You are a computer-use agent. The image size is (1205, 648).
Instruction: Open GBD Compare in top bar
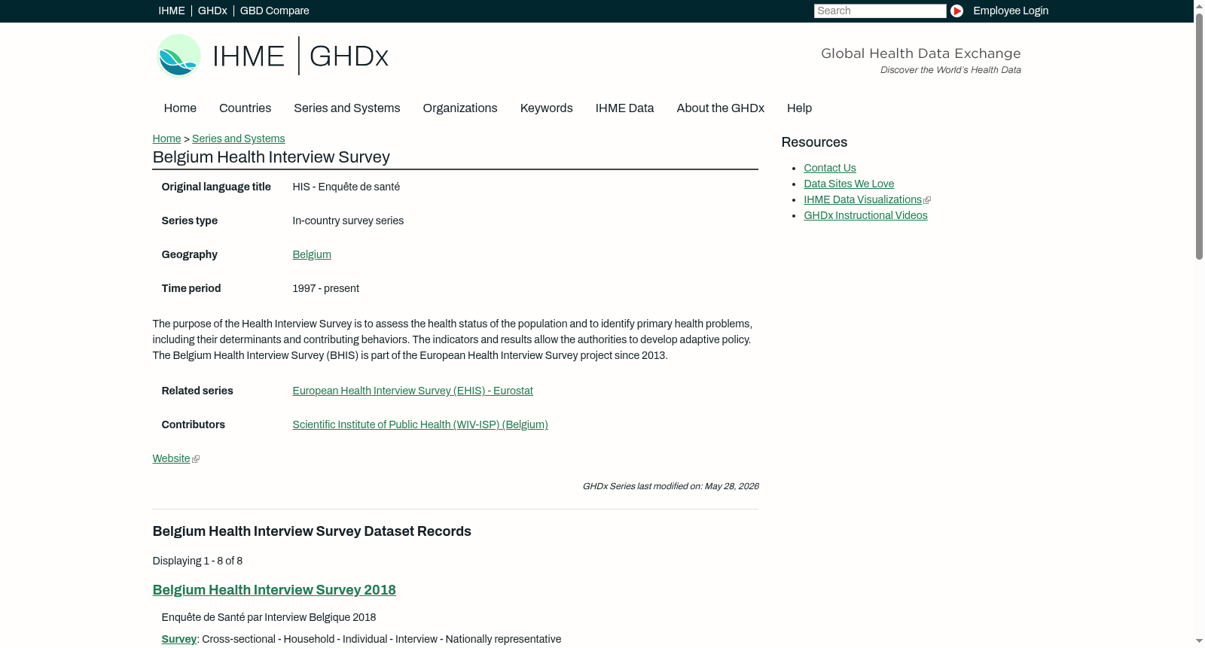pos(274,11)
